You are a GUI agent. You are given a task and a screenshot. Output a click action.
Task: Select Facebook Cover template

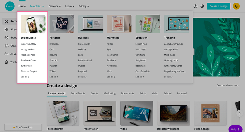tap(28, 60)
